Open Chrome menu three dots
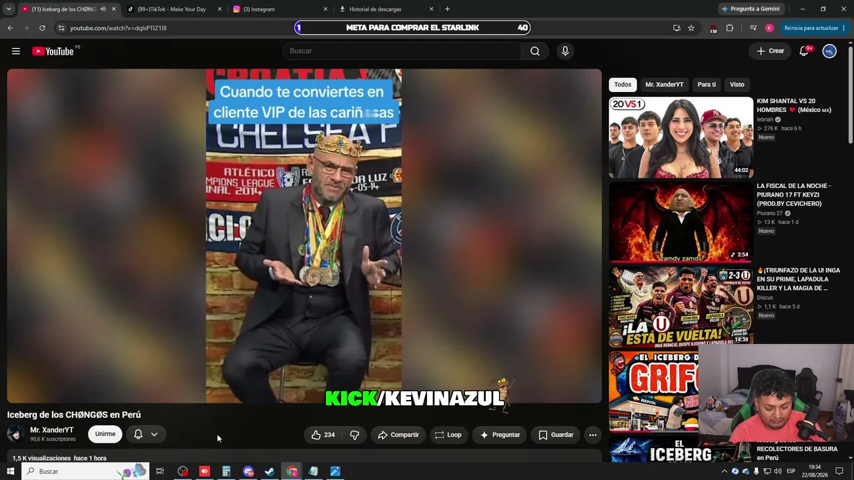Viewport: 854px width, 480px height. tap(844, 28)
